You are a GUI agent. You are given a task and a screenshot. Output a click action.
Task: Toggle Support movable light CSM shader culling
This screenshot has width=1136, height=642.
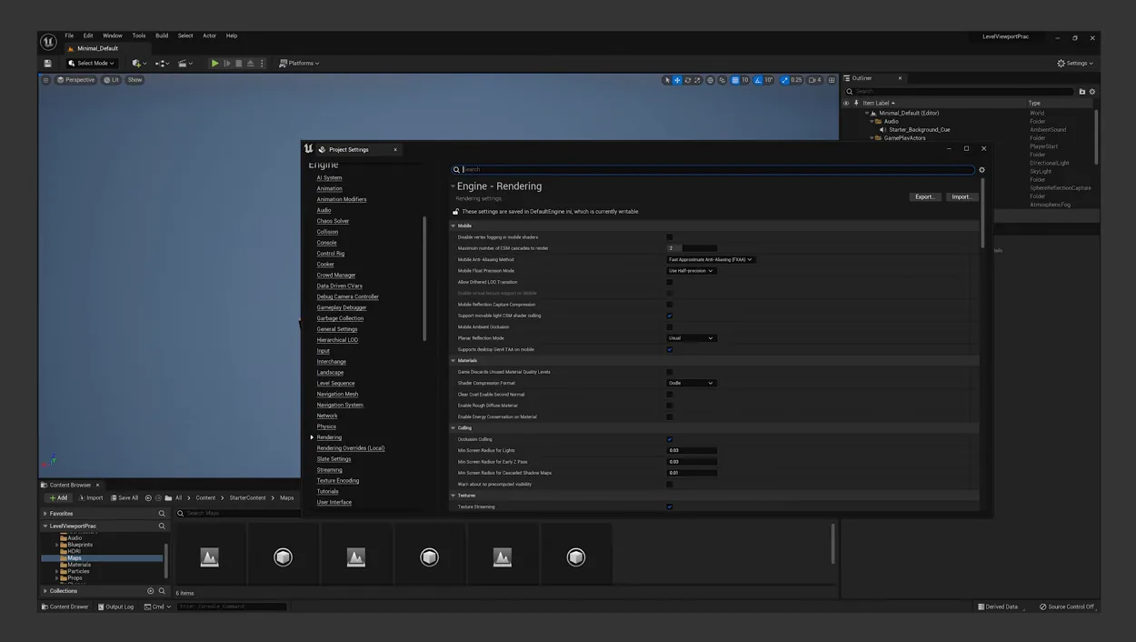click(x=670, y=316)
